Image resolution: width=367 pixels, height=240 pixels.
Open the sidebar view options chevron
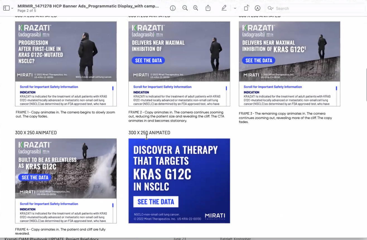tap(12, 8)
